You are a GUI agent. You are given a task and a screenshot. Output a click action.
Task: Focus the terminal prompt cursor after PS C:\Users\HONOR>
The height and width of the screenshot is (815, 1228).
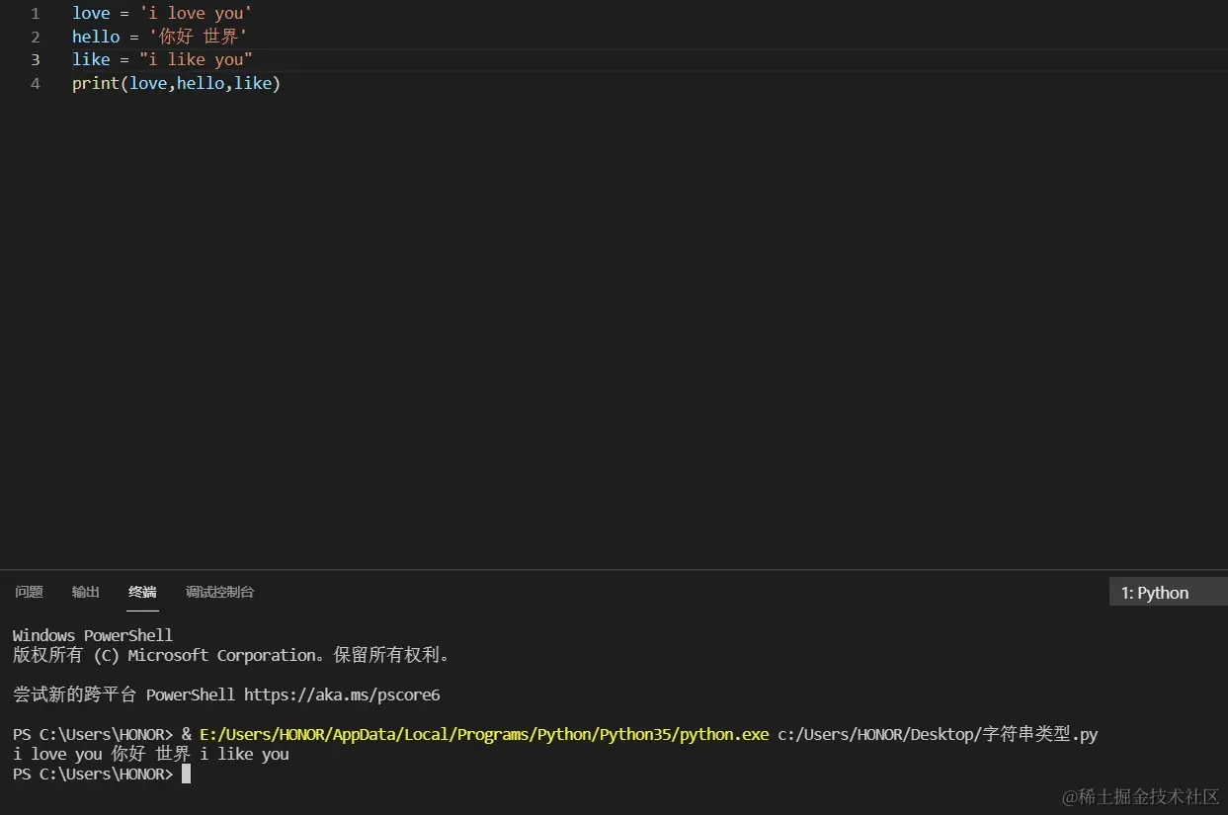186,774
